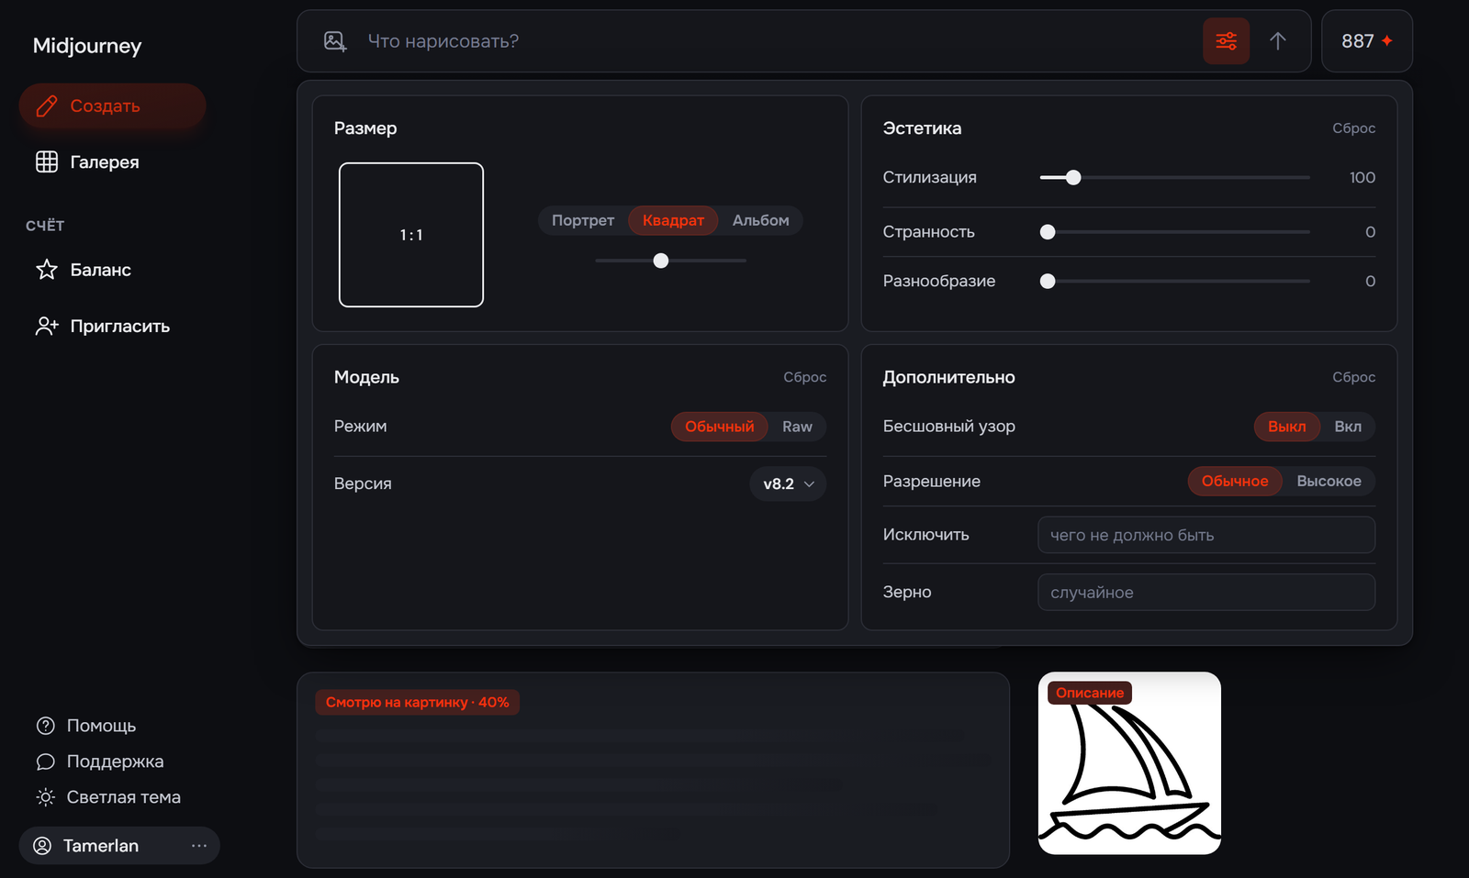1469x878 pixels.
Task: Open the Создать page
Action: pyautogui.click(x=112, y=106)
